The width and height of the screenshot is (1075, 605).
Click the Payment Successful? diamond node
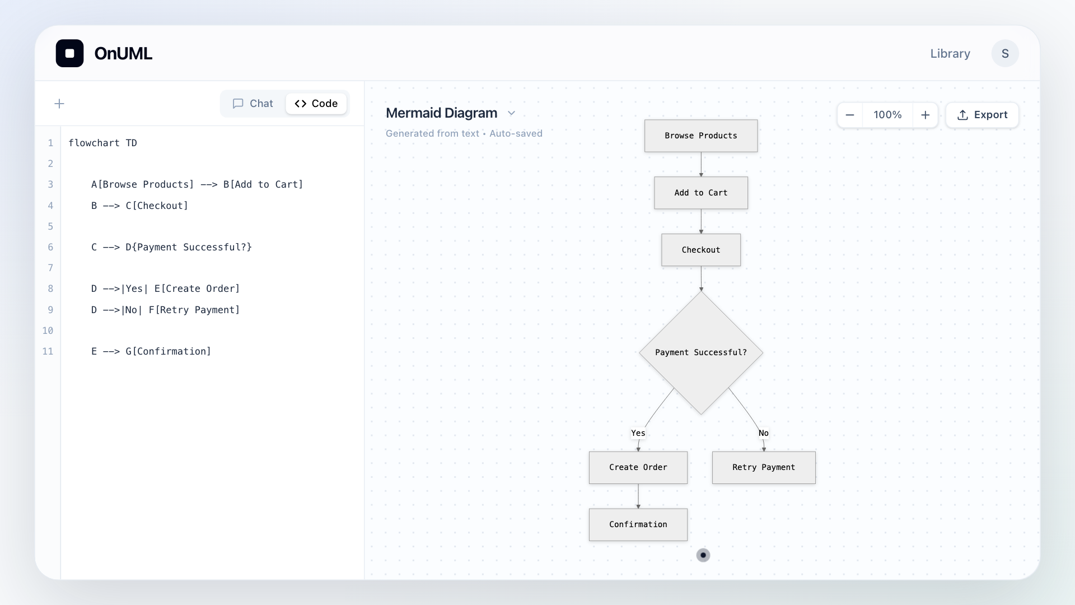click(701, 352)
